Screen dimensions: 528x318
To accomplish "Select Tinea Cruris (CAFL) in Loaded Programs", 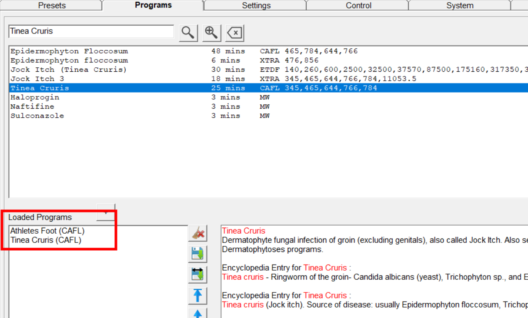I will pyautogui.click(x=46, y=240).
